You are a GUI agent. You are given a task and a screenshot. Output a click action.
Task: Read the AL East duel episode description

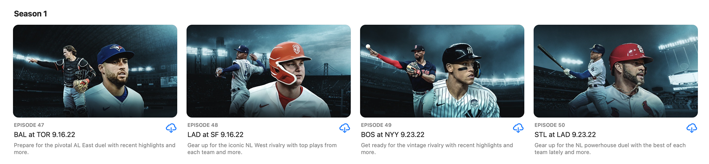(x=95, y=149)
